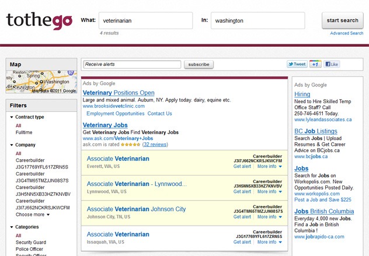
Task: Expand Choose more companies dropdown
Action: click(33, 215)
